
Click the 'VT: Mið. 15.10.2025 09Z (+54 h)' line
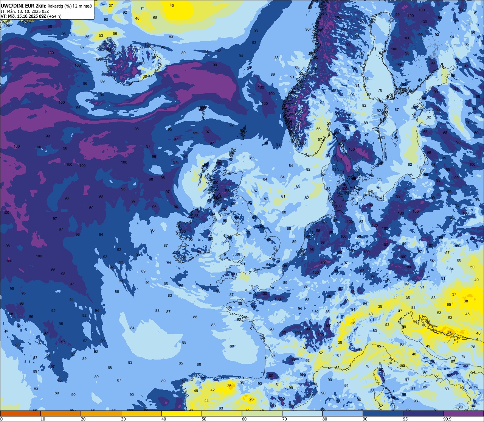pyautogui.click(x=31, y=16)
